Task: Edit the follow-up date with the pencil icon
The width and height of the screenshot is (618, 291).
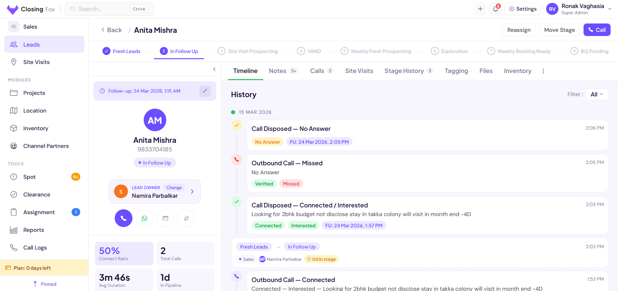Action: (x=205, y=91)
